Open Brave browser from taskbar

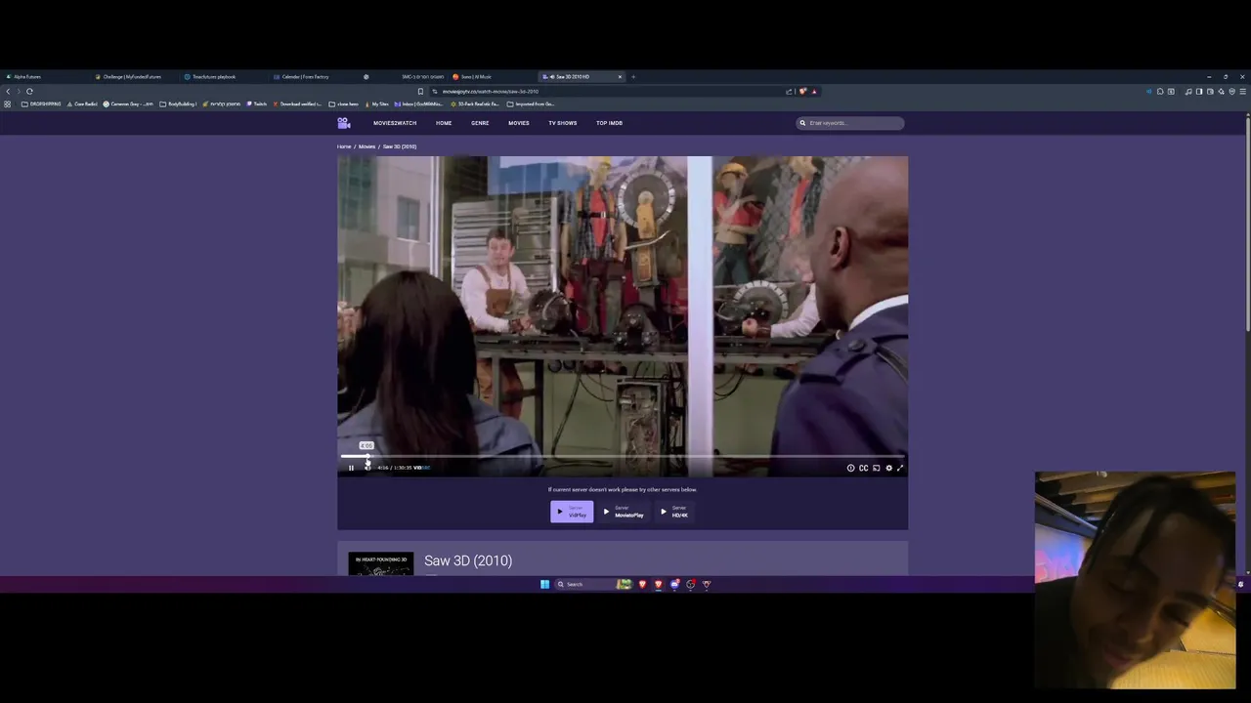(642, 584)
